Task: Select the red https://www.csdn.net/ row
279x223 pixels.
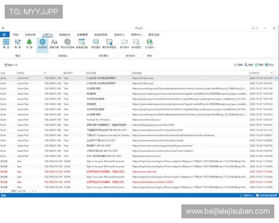Action: pyautogui.click(x=139, y=171)
